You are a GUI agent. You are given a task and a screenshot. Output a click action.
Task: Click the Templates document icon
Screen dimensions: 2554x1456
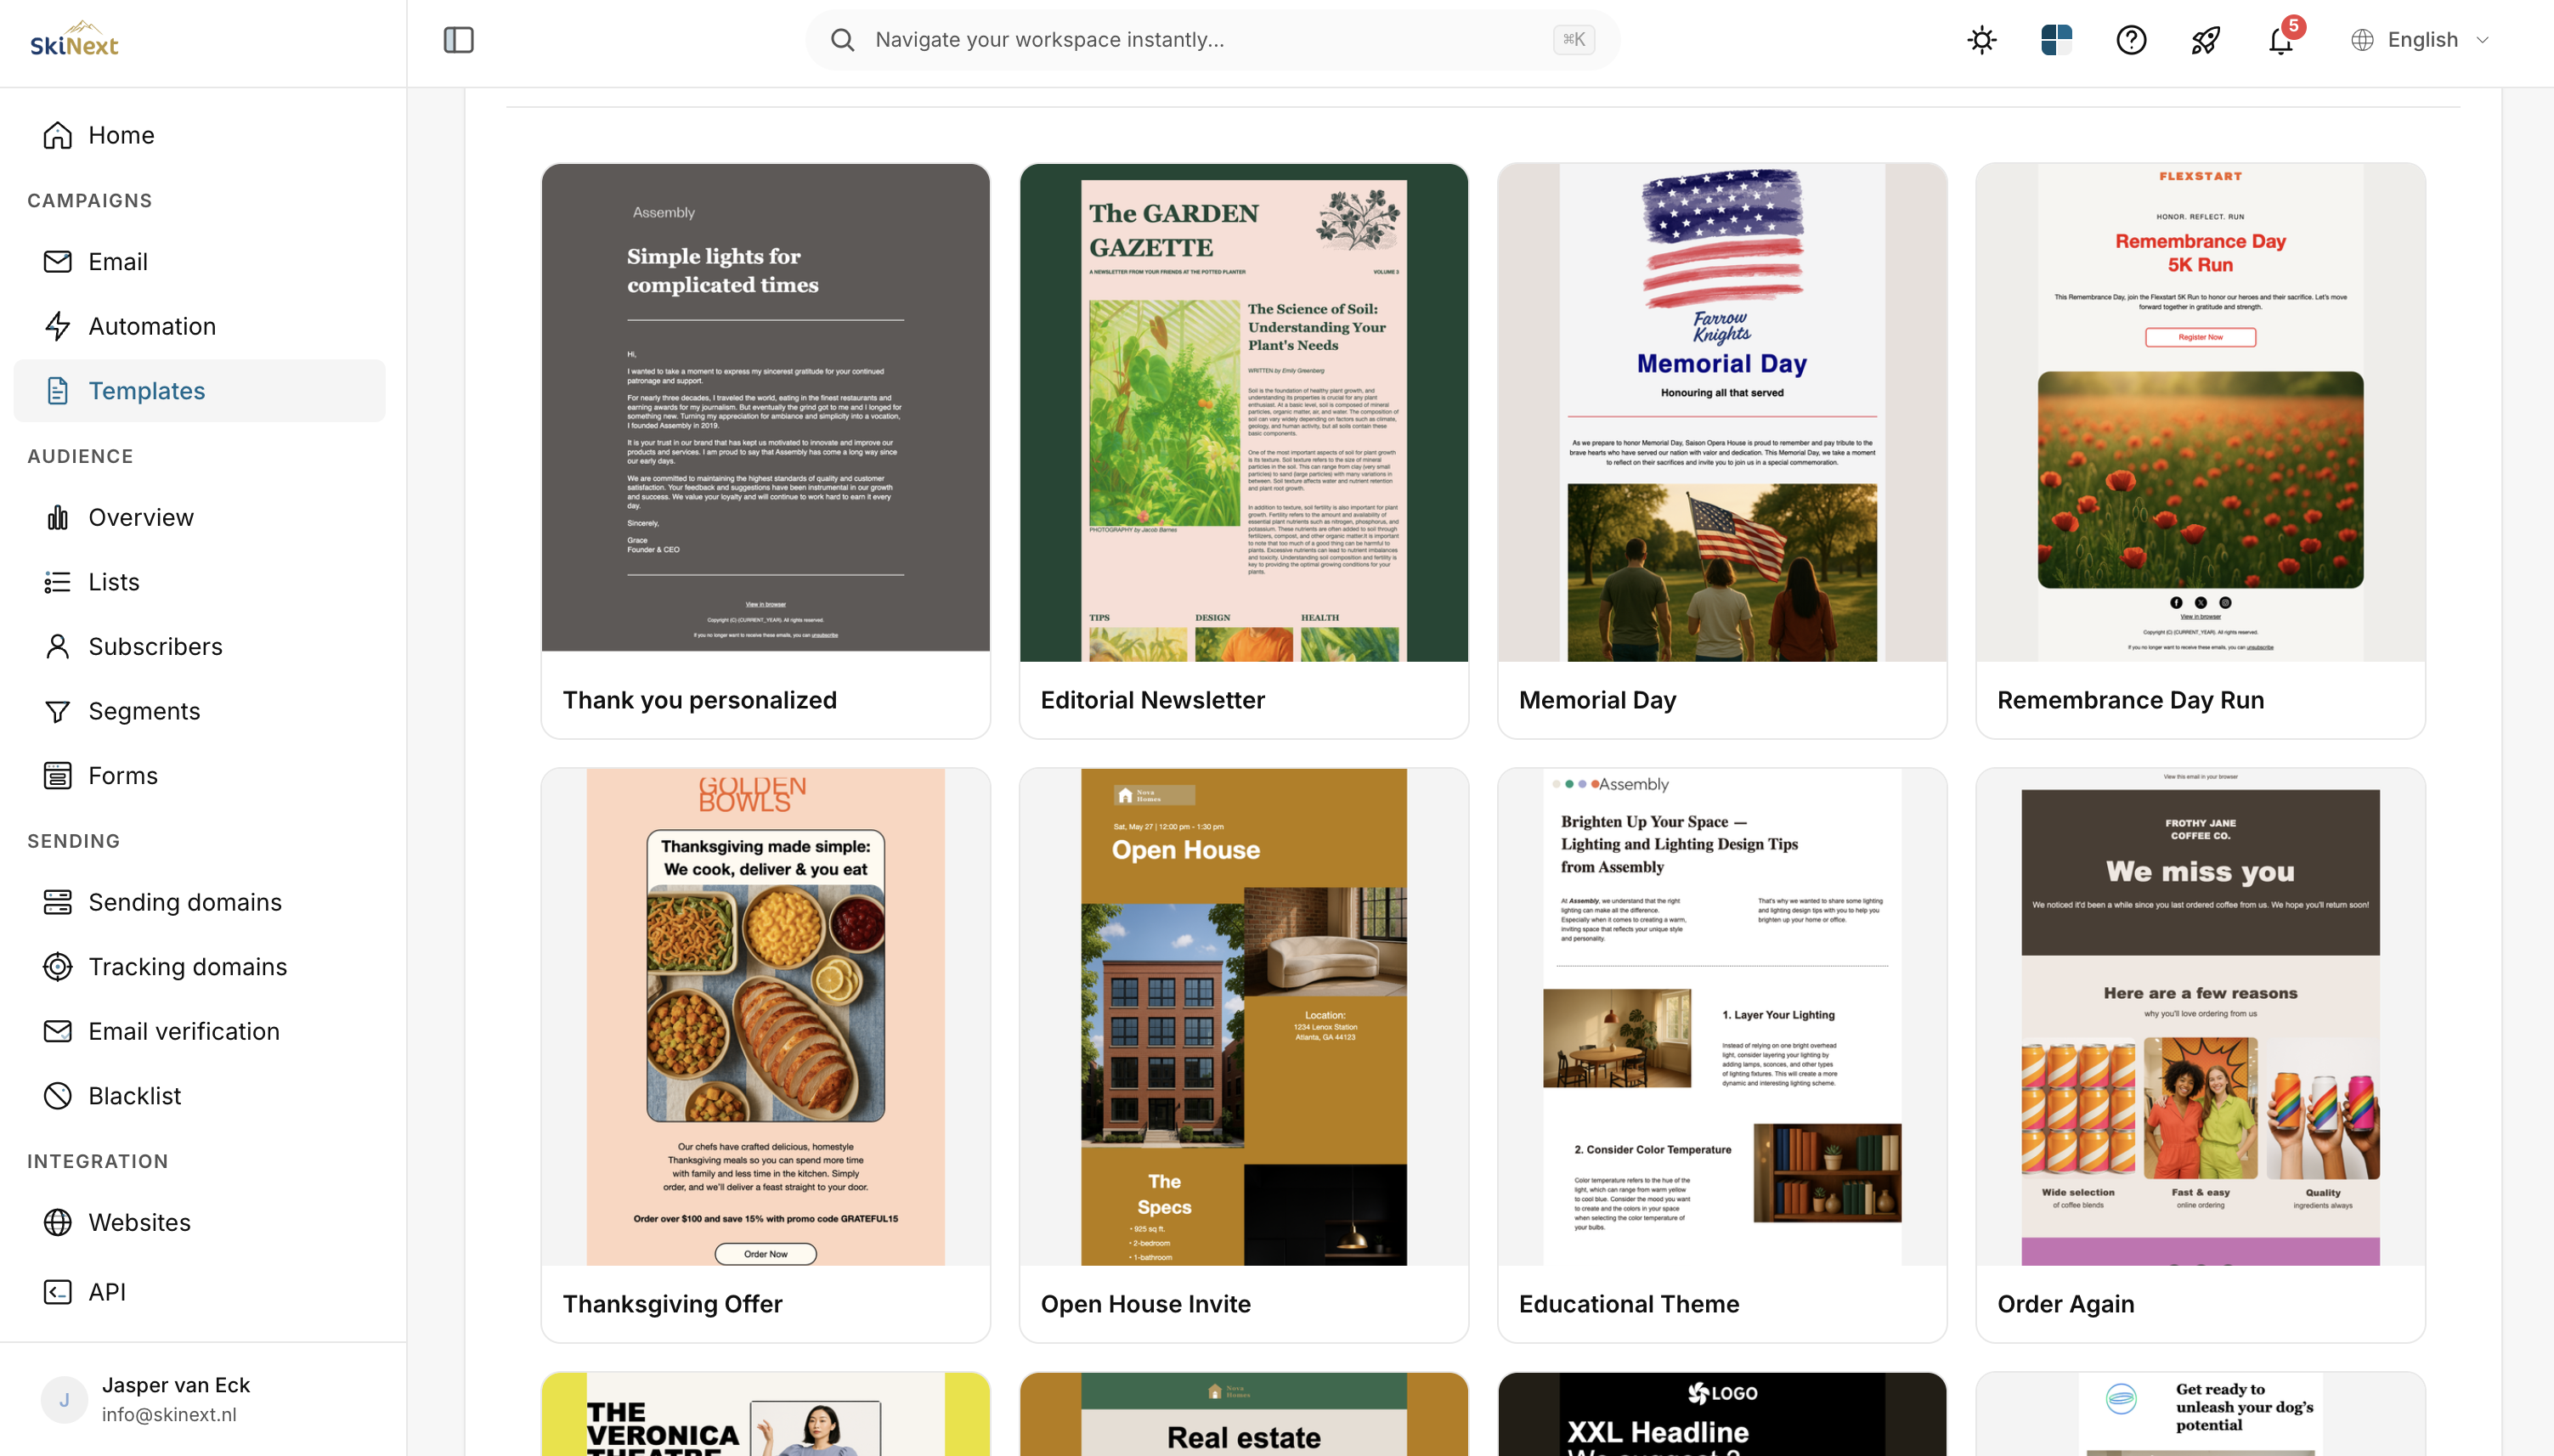(58, 391)
